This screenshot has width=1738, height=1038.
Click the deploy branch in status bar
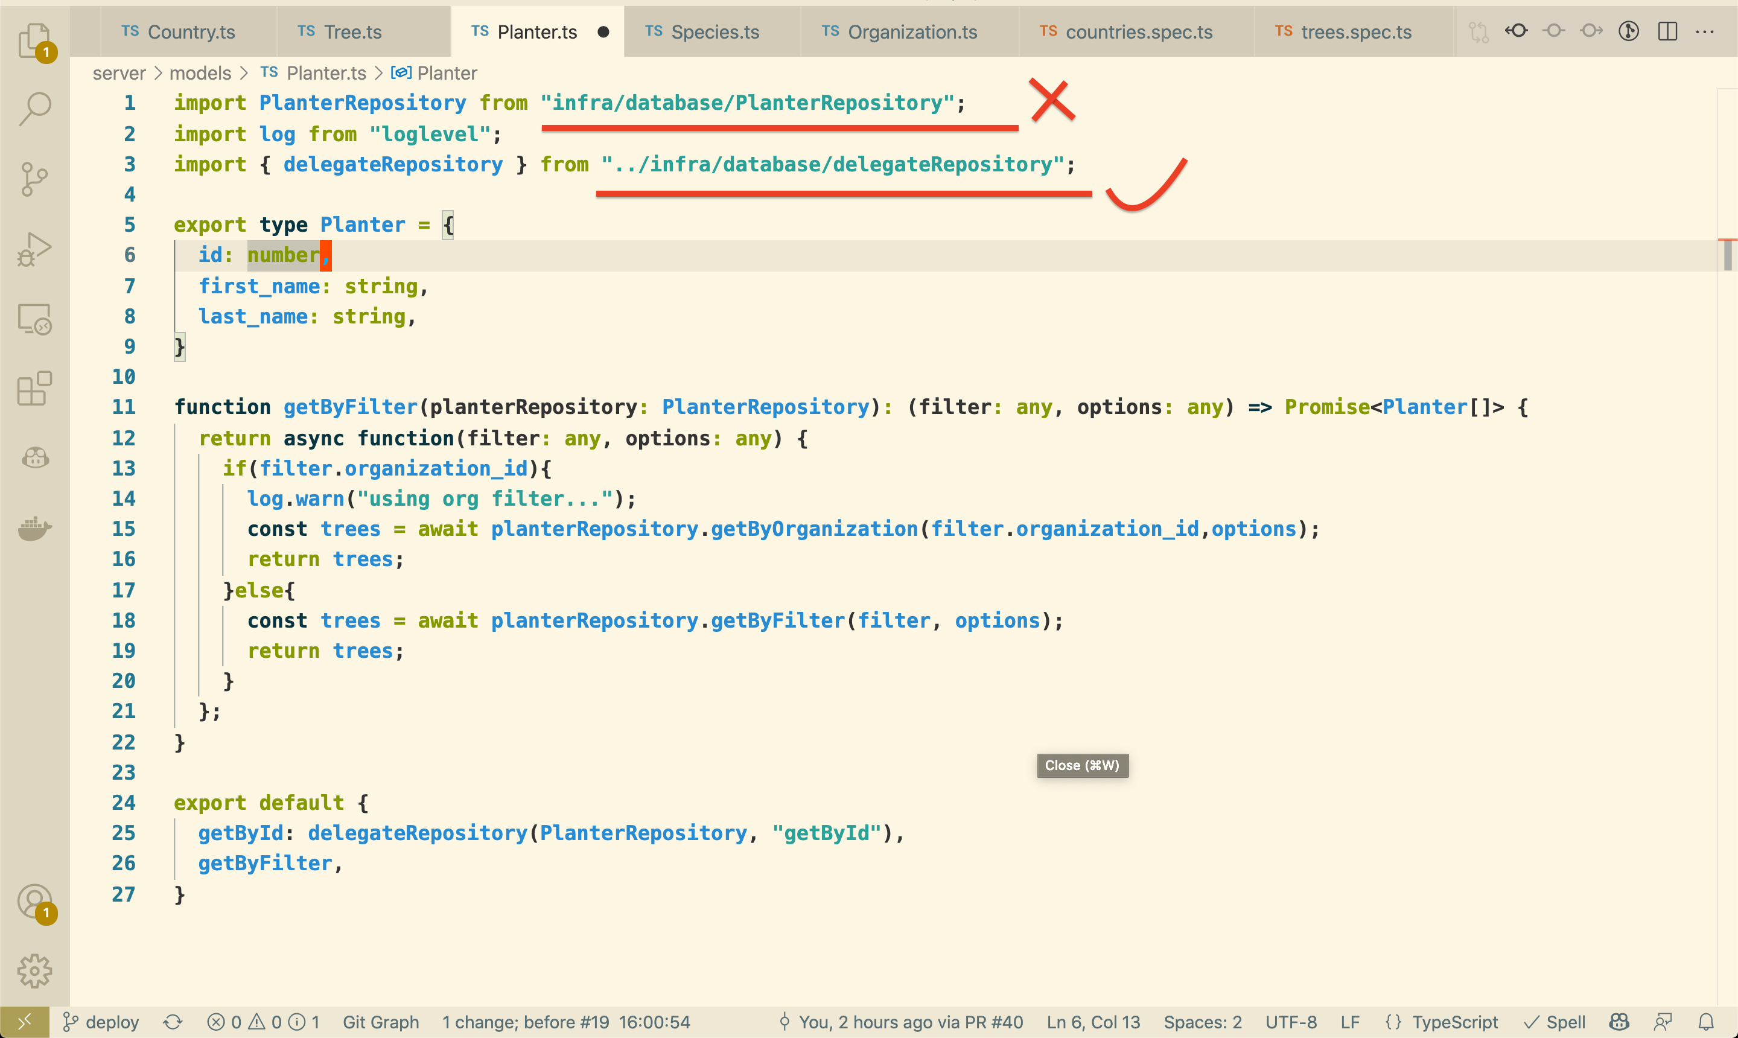pos(101,1022)
